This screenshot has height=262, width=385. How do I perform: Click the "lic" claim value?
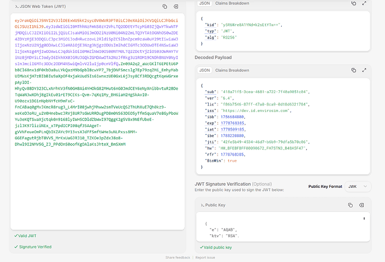pyautogui.click(x=264, y=104)
